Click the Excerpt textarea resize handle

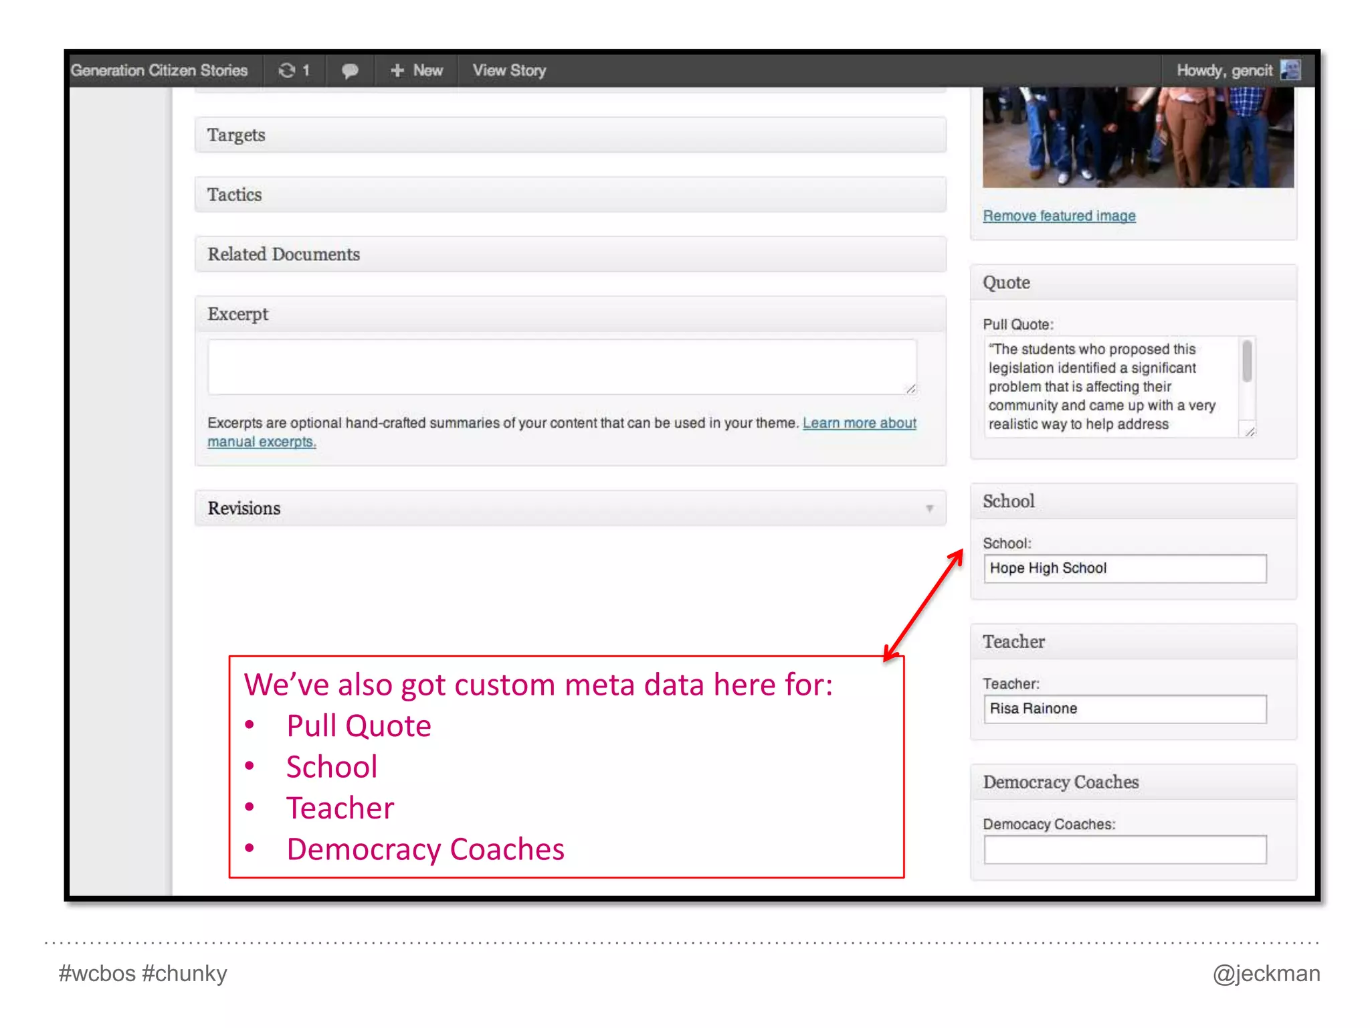910,389
